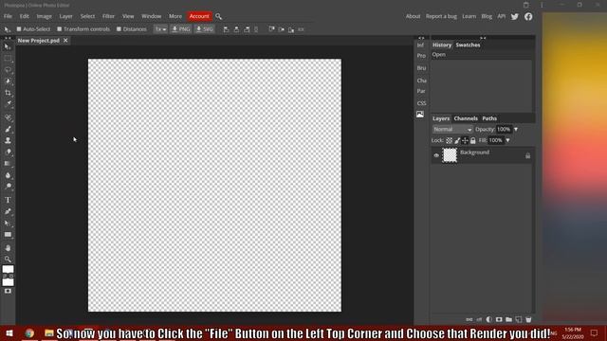Open the Image menu
Screen dimensions: 607x341
click(45, 16)
